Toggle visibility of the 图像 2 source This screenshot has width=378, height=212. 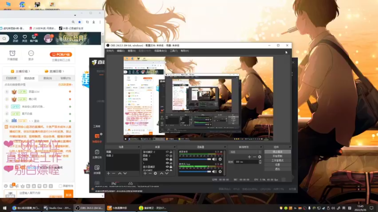click(167, 155)
